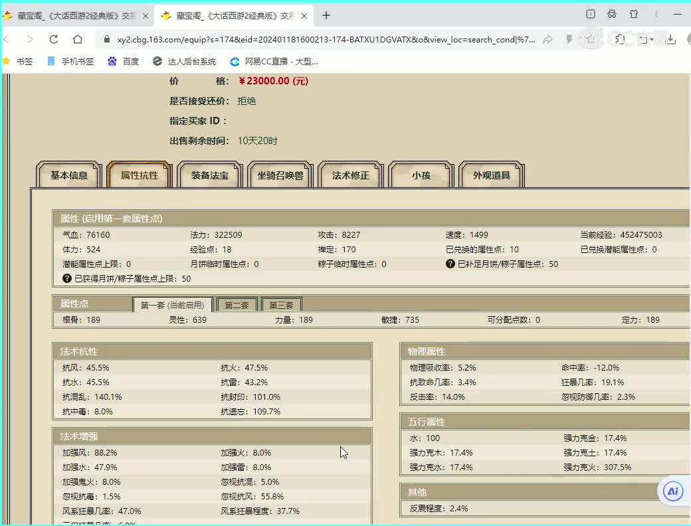Click the share arrow in the address bar
Viewport: 691px width, 526px height.
coord(547,40)
